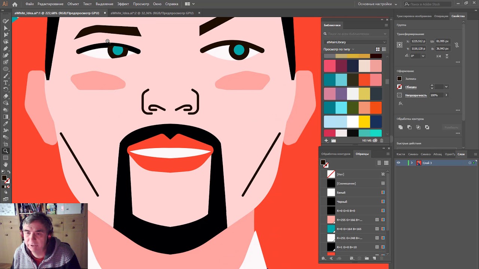Open the Файл menu
The image size is (479, 269).
[30, 4]
